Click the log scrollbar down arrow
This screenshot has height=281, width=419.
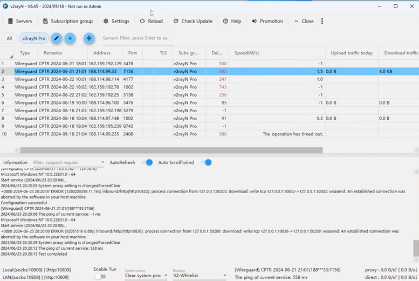click(x=416, y=259)
